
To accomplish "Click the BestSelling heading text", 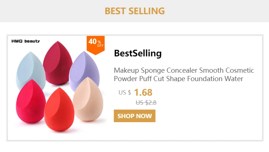I will 138,53.
